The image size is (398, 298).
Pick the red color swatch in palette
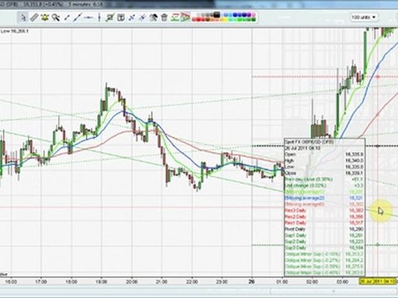(199, 20)
